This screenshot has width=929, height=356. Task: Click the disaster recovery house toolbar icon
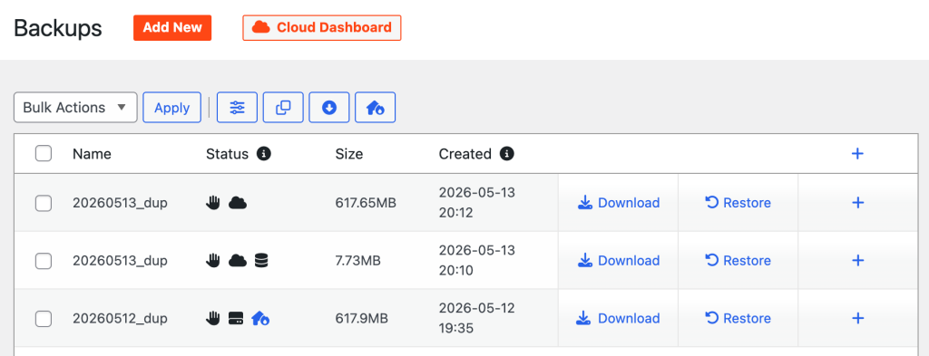[x=375, y=108]
